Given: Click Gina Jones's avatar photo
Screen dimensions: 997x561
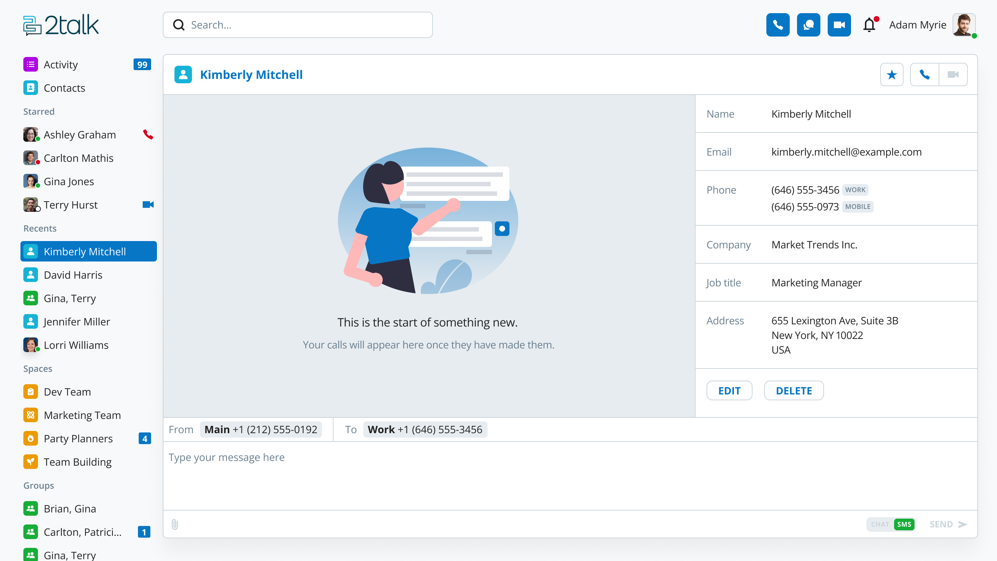Looking at the screenshot, I should (x=31, y=181).
